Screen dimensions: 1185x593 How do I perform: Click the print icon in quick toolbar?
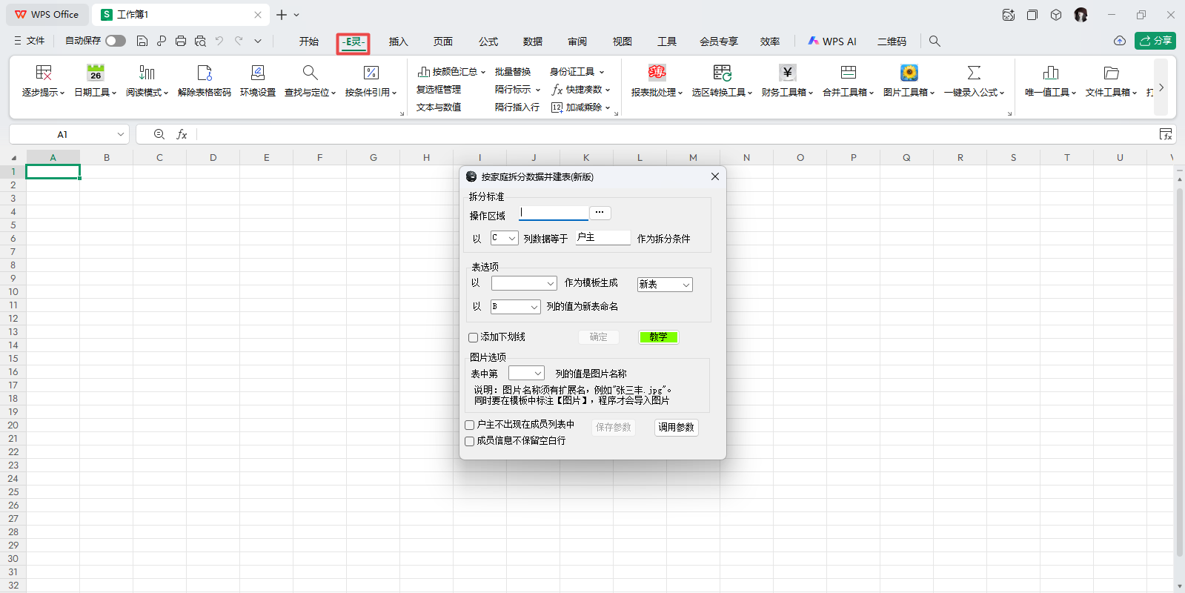[181, 42]
